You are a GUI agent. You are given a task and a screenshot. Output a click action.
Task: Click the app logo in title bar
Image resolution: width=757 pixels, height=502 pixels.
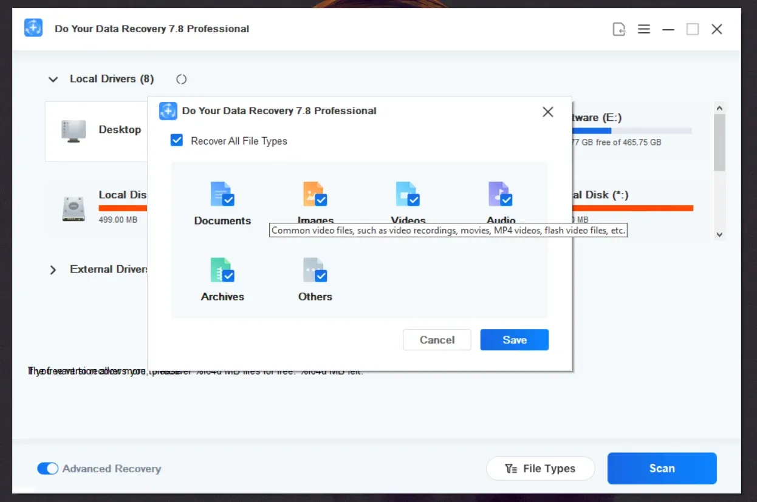(x=33, y=28)
